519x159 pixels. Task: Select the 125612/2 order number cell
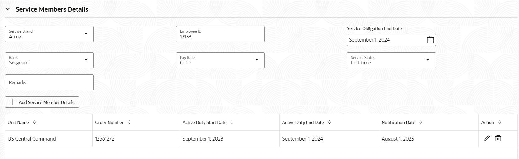(x=136, y=139)
